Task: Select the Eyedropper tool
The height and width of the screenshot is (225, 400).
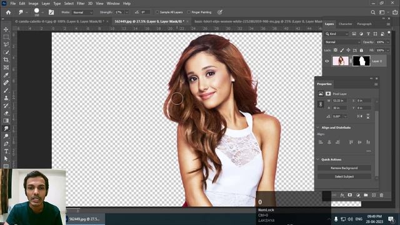Action: 6,75
